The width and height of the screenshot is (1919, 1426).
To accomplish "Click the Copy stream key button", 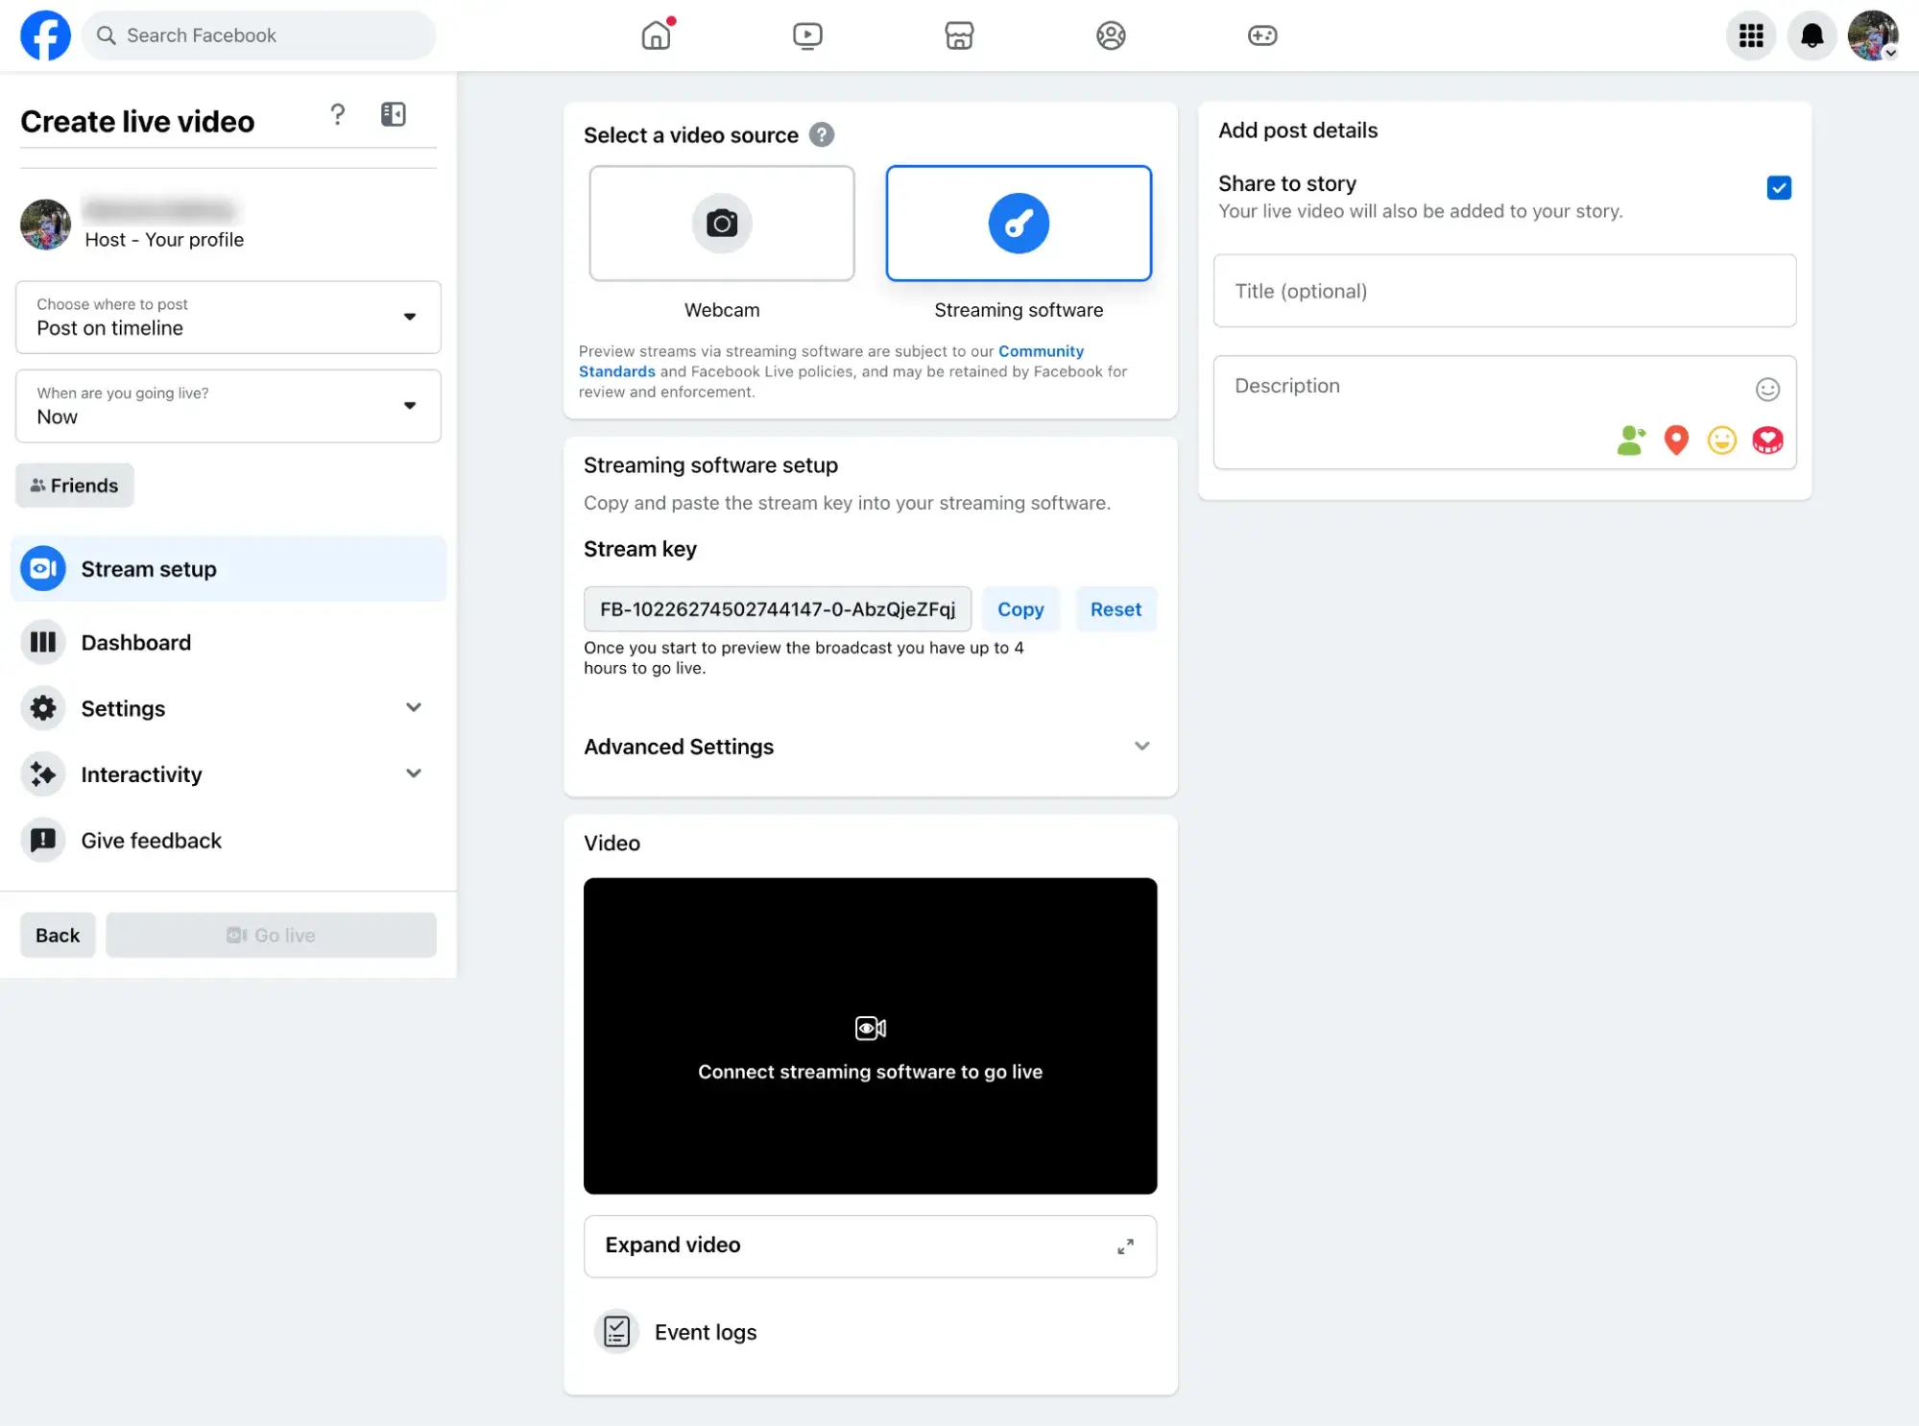I will pyautogui.click(x=1020, y=609).
